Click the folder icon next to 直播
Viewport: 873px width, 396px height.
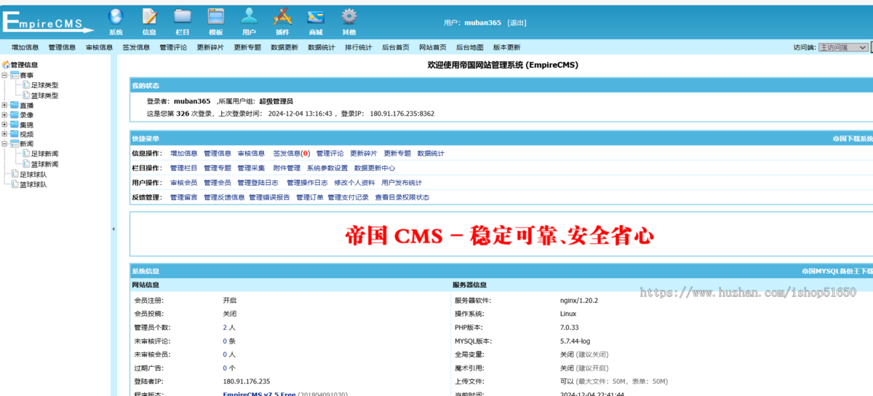click(15, 105)
